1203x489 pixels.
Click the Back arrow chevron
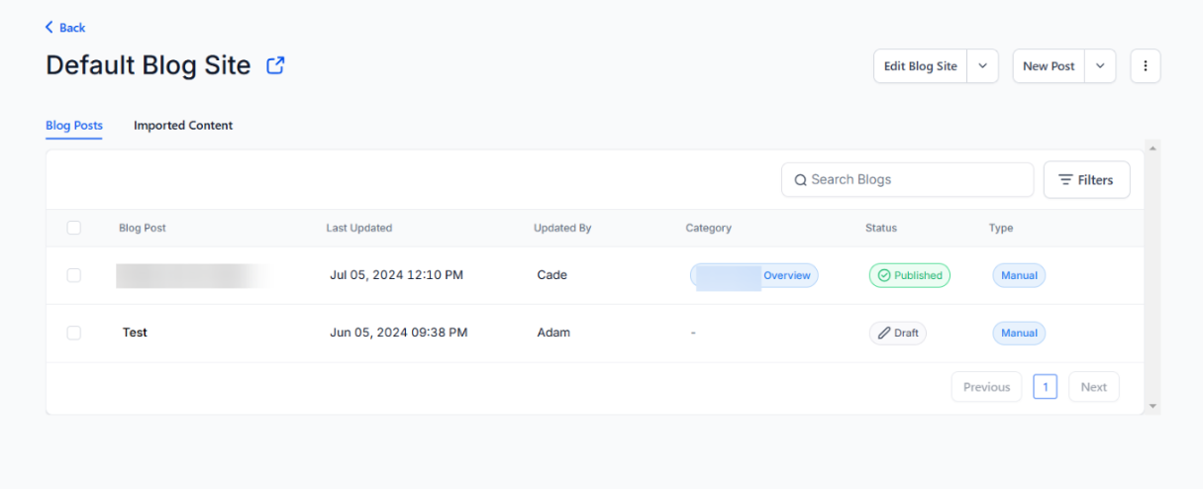[x=50, y=28]
